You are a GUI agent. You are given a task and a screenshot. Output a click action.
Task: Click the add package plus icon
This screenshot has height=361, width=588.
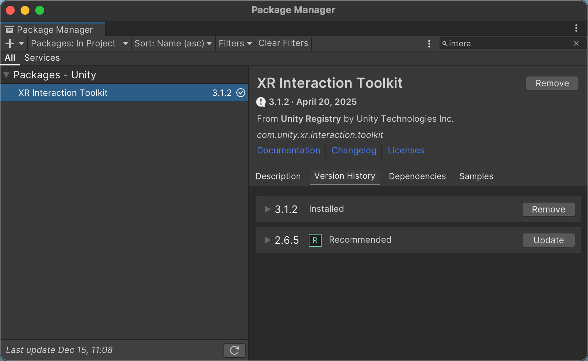point(10,43)
